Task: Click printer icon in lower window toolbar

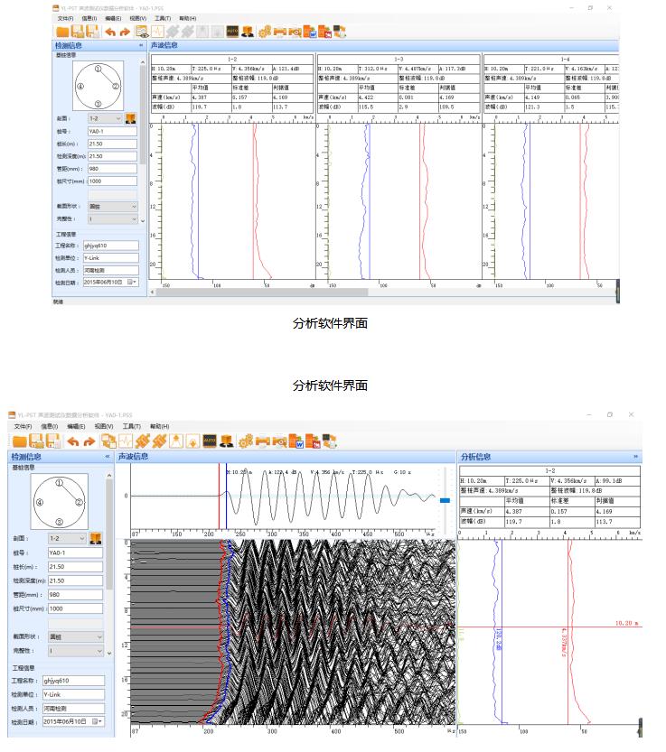Action: (263, 441)
